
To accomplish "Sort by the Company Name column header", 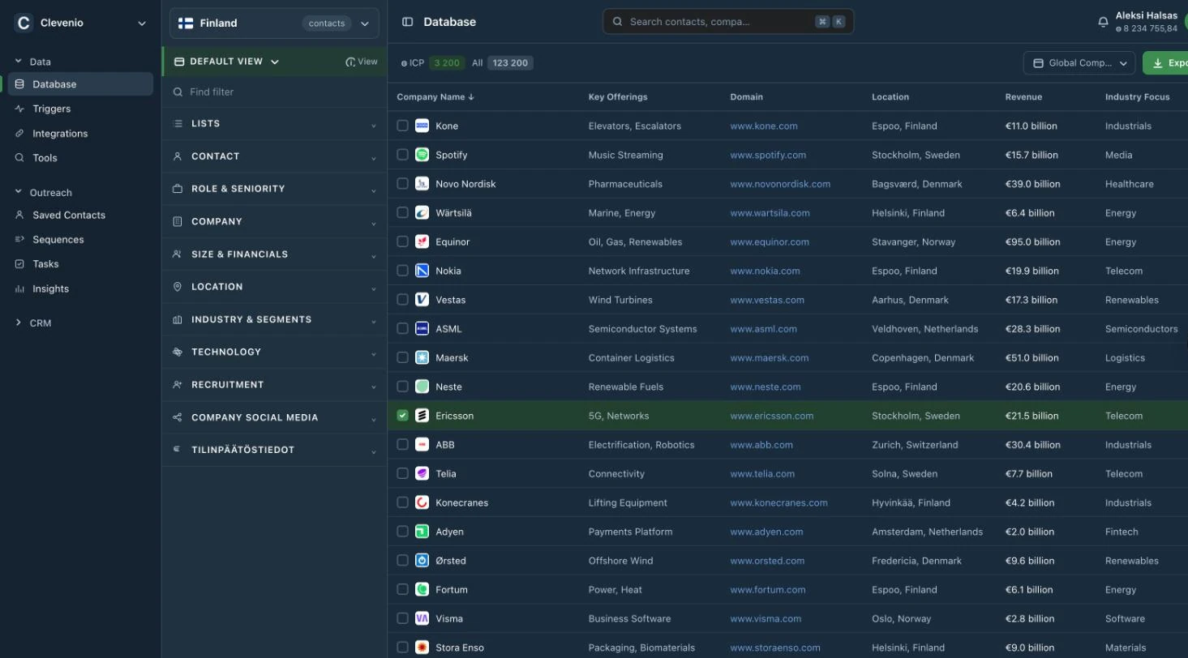I will point(435,97).
